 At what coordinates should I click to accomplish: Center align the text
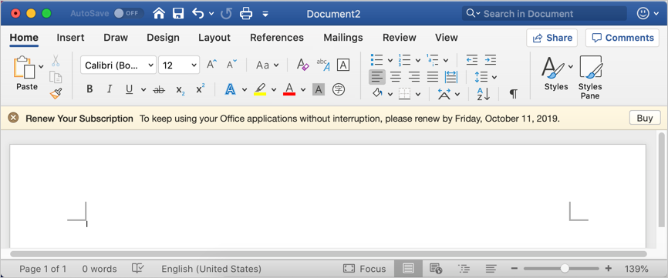(x=396, y=77)
